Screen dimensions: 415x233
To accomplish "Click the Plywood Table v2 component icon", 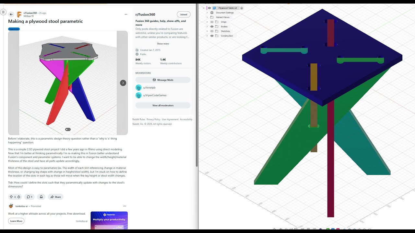I will (x=214, y=8).
